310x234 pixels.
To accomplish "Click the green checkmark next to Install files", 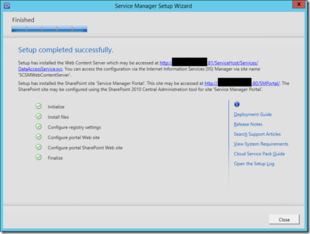I will pos(39,116).
